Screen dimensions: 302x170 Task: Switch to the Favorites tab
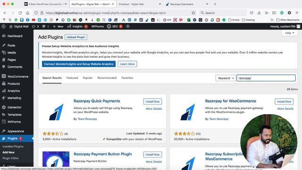click(127, 78)
